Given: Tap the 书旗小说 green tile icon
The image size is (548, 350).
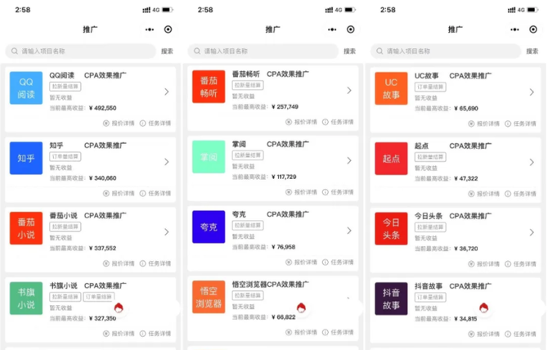Looking at the screenshot, I should coord(26,298).
